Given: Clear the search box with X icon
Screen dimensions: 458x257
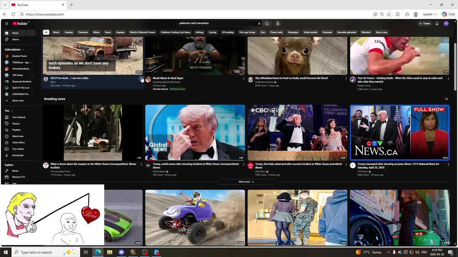Looking at the screenshot, I should pyautogui.click(x=259, y=24).
